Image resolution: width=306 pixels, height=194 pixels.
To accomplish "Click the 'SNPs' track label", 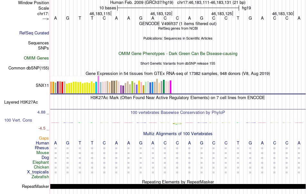I will point(43,48).
